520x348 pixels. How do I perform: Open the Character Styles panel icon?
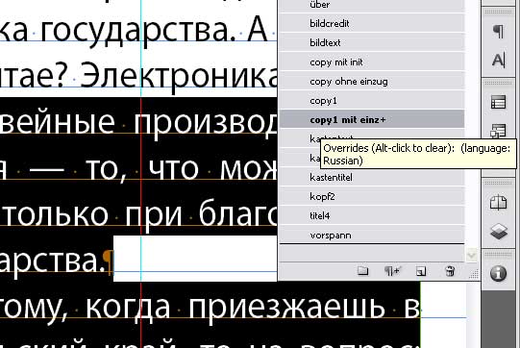click(498, 60)
